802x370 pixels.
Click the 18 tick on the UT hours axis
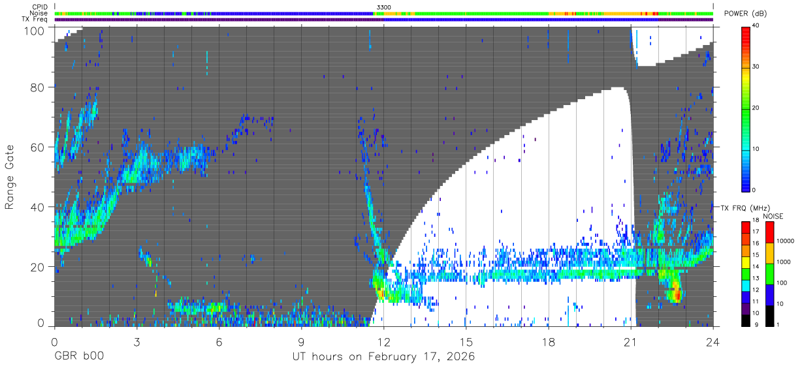click(549, 341)
